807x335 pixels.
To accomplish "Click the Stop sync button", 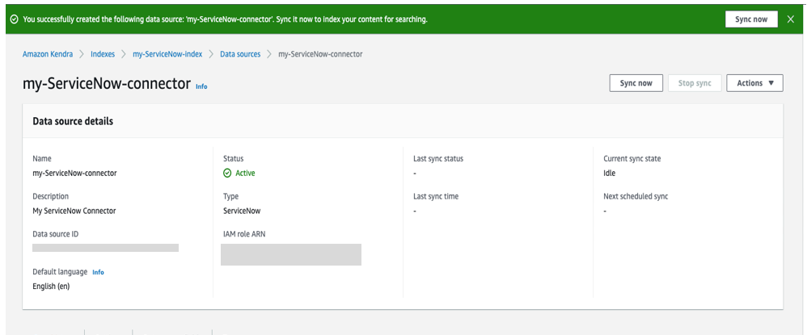I will coord(695,83).
